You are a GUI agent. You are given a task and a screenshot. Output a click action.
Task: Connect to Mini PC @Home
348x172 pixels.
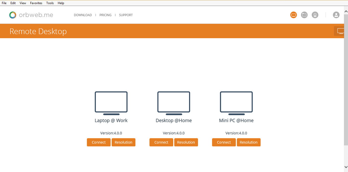pos(224,142)
